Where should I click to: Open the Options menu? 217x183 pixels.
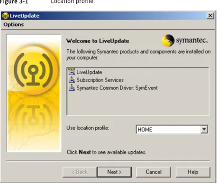[x=14, y=25]
